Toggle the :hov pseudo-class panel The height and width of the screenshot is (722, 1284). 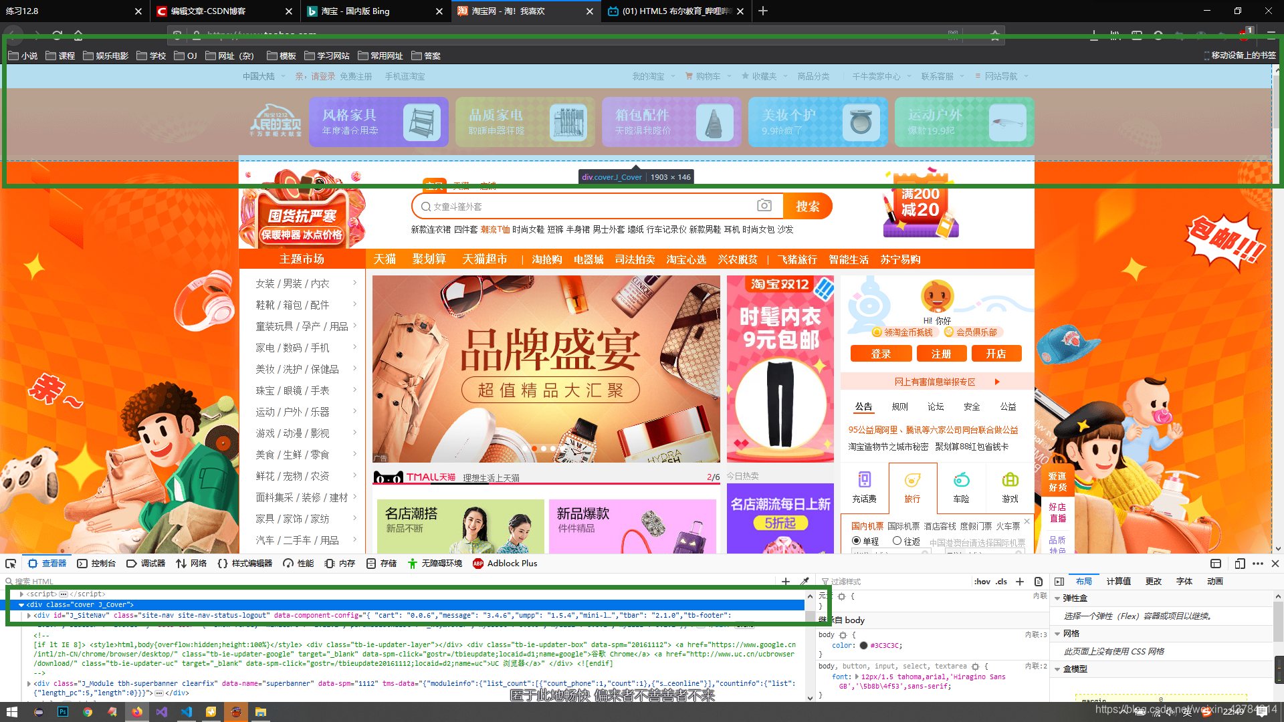pos(982,582)
